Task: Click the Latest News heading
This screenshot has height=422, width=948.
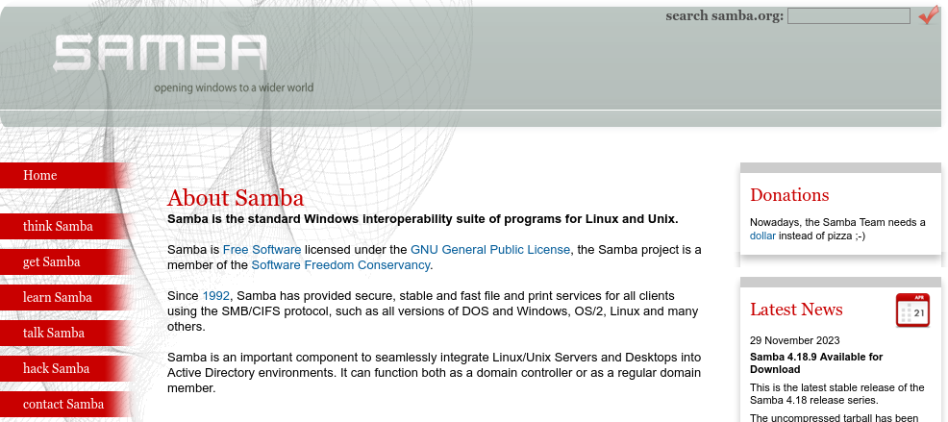Action: point(796,310)
